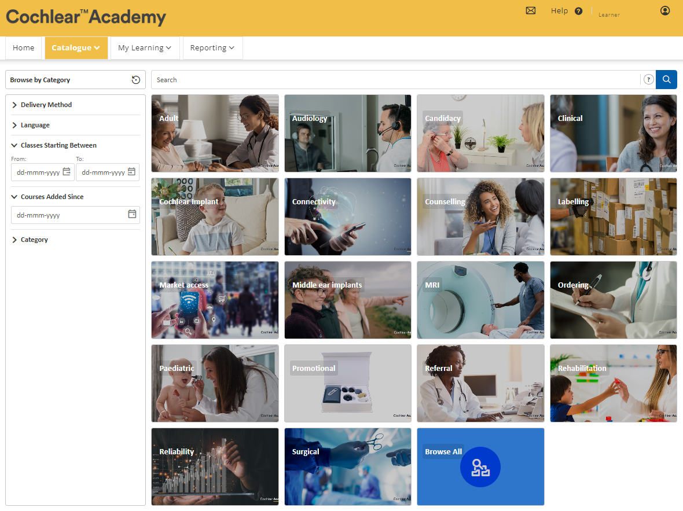The height and width of the screenshot is (511, 683).
Task: Open the MRI category tile
Action: point(480,300)
